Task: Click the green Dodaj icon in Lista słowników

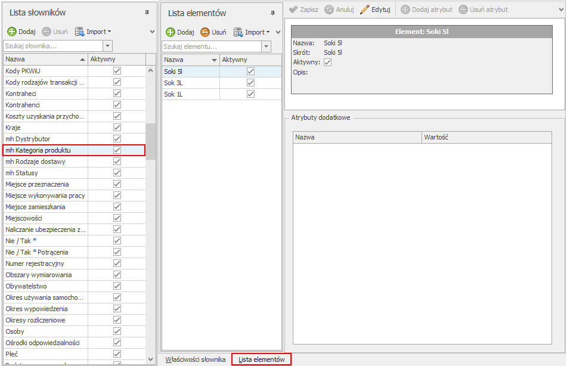Action: tap(12, 32)
